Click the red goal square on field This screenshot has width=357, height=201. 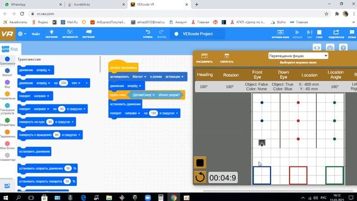(298, 175)
